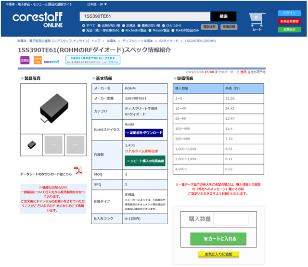Viewport: 308px width, 267px height.
Task: Click the カートに入れる button
Action: click(x=218, y=239)
